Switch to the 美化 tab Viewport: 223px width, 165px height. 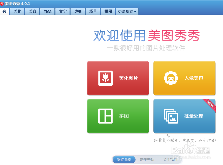pos(17,11)
